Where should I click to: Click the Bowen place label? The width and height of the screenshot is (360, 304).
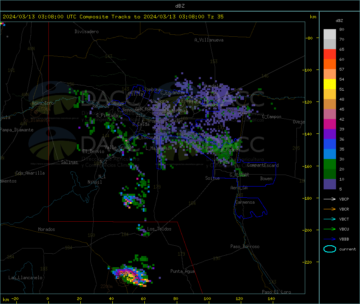(266, 179)
